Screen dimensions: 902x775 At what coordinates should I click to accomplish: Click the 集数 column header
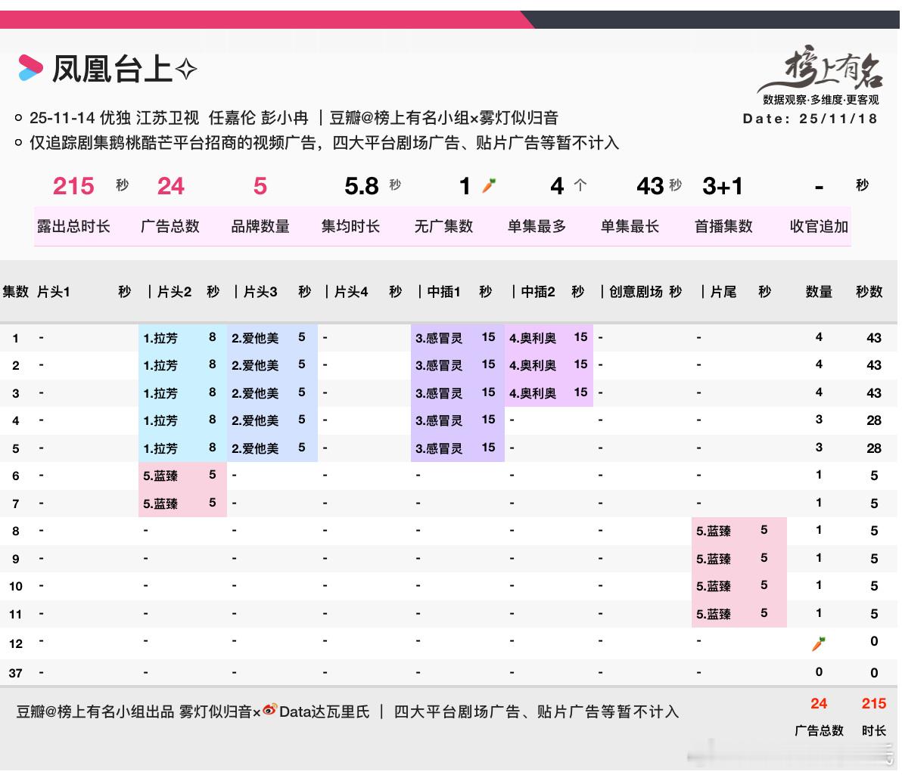16,292
